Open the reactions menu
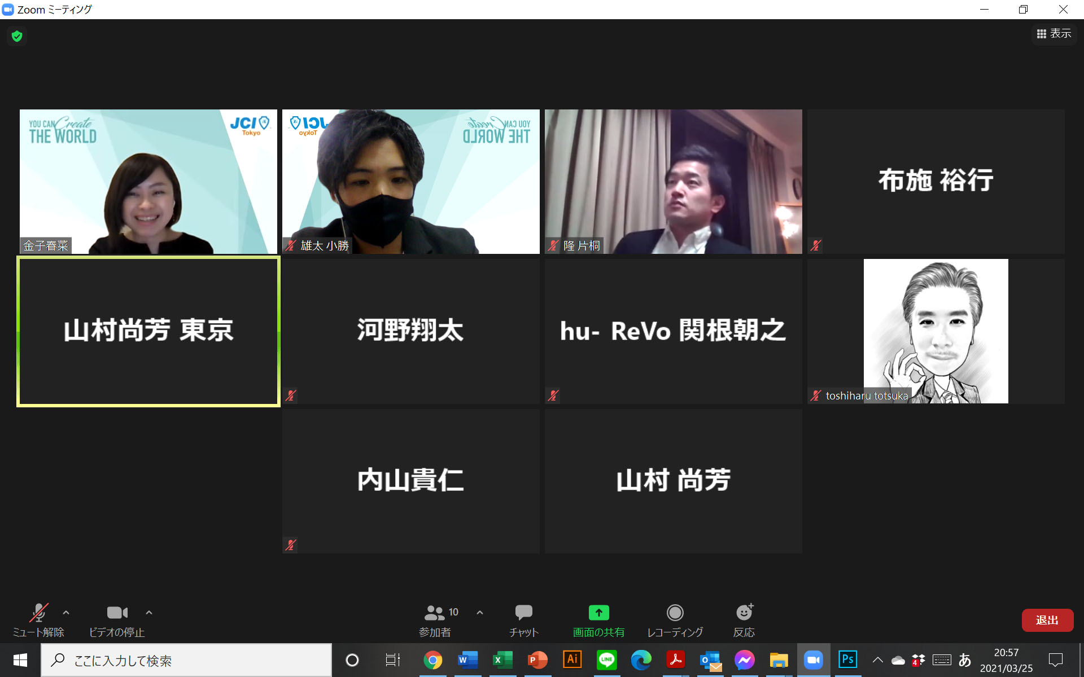Screen dimensions: 1084x677 tap(744, 619)
